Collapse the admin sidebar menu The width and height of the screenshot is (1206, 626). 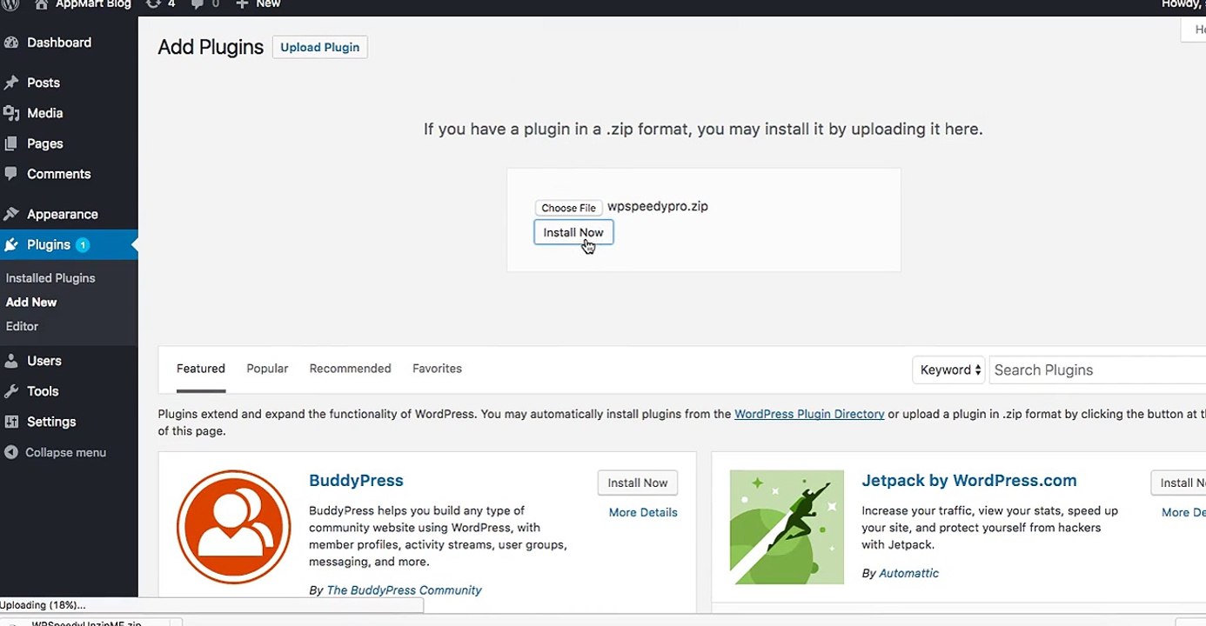56,452
